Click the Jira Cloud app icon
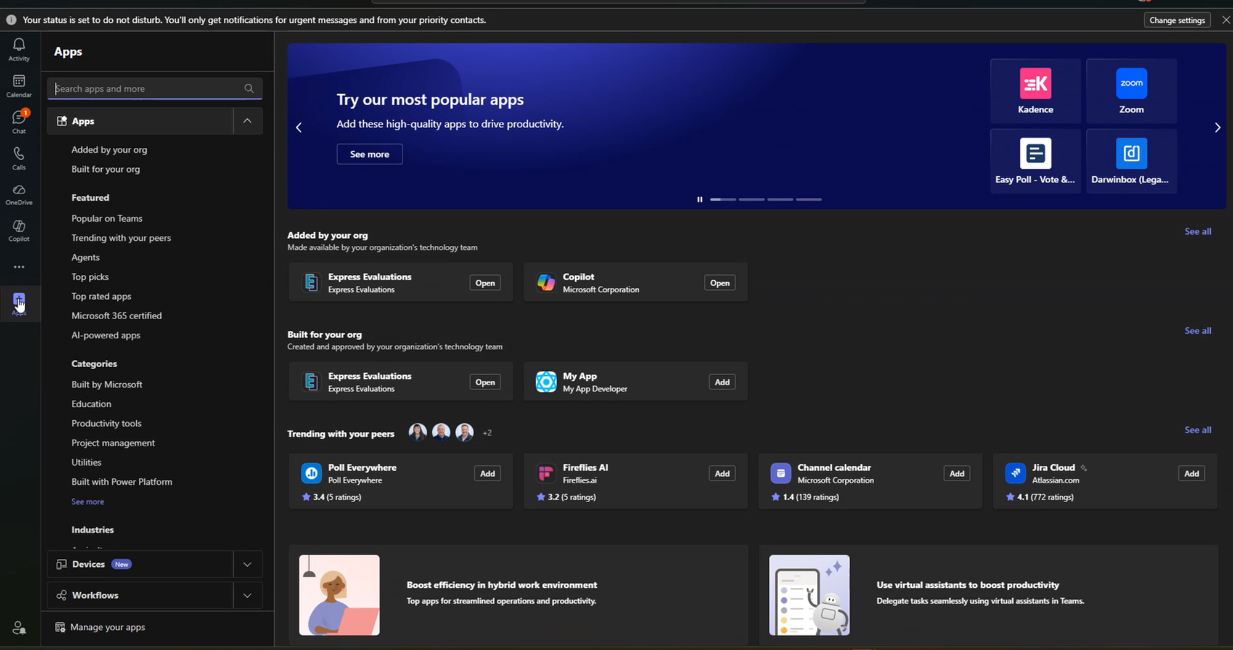Screen dimensions: 1233x650 point(1015,473)
